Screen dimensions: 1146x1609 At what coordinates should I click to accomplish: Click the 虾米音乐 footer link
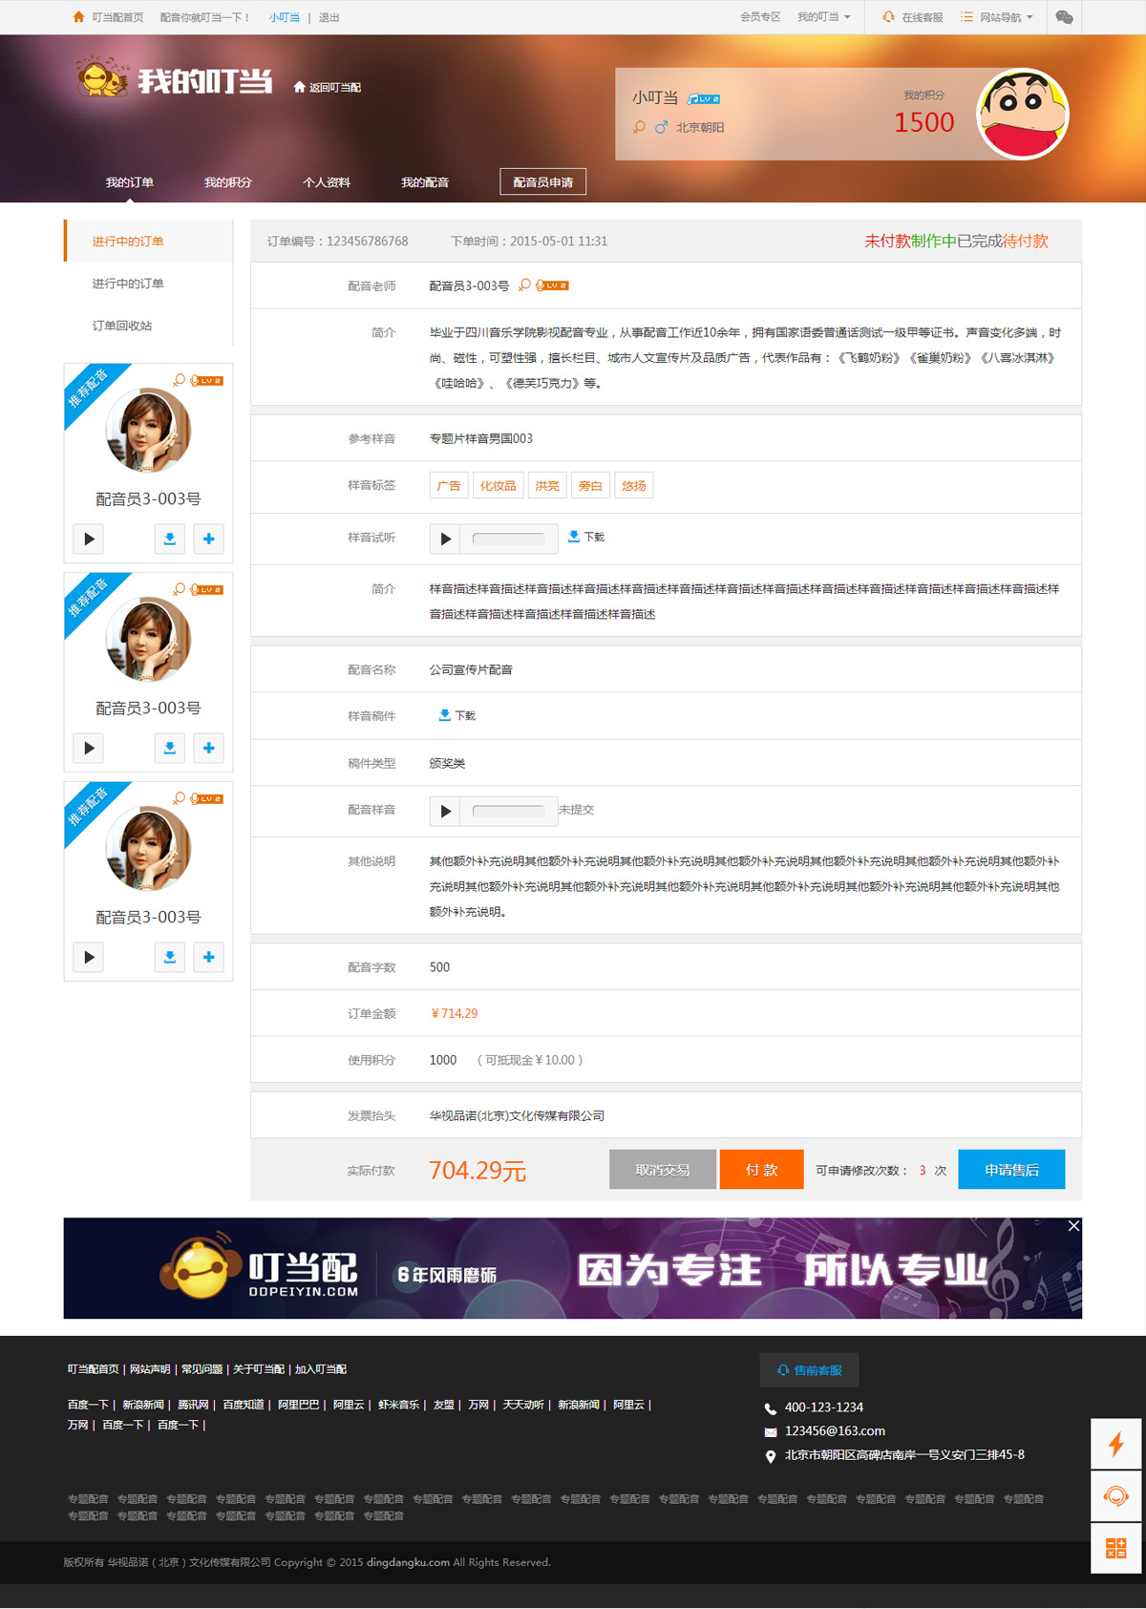398,1405
